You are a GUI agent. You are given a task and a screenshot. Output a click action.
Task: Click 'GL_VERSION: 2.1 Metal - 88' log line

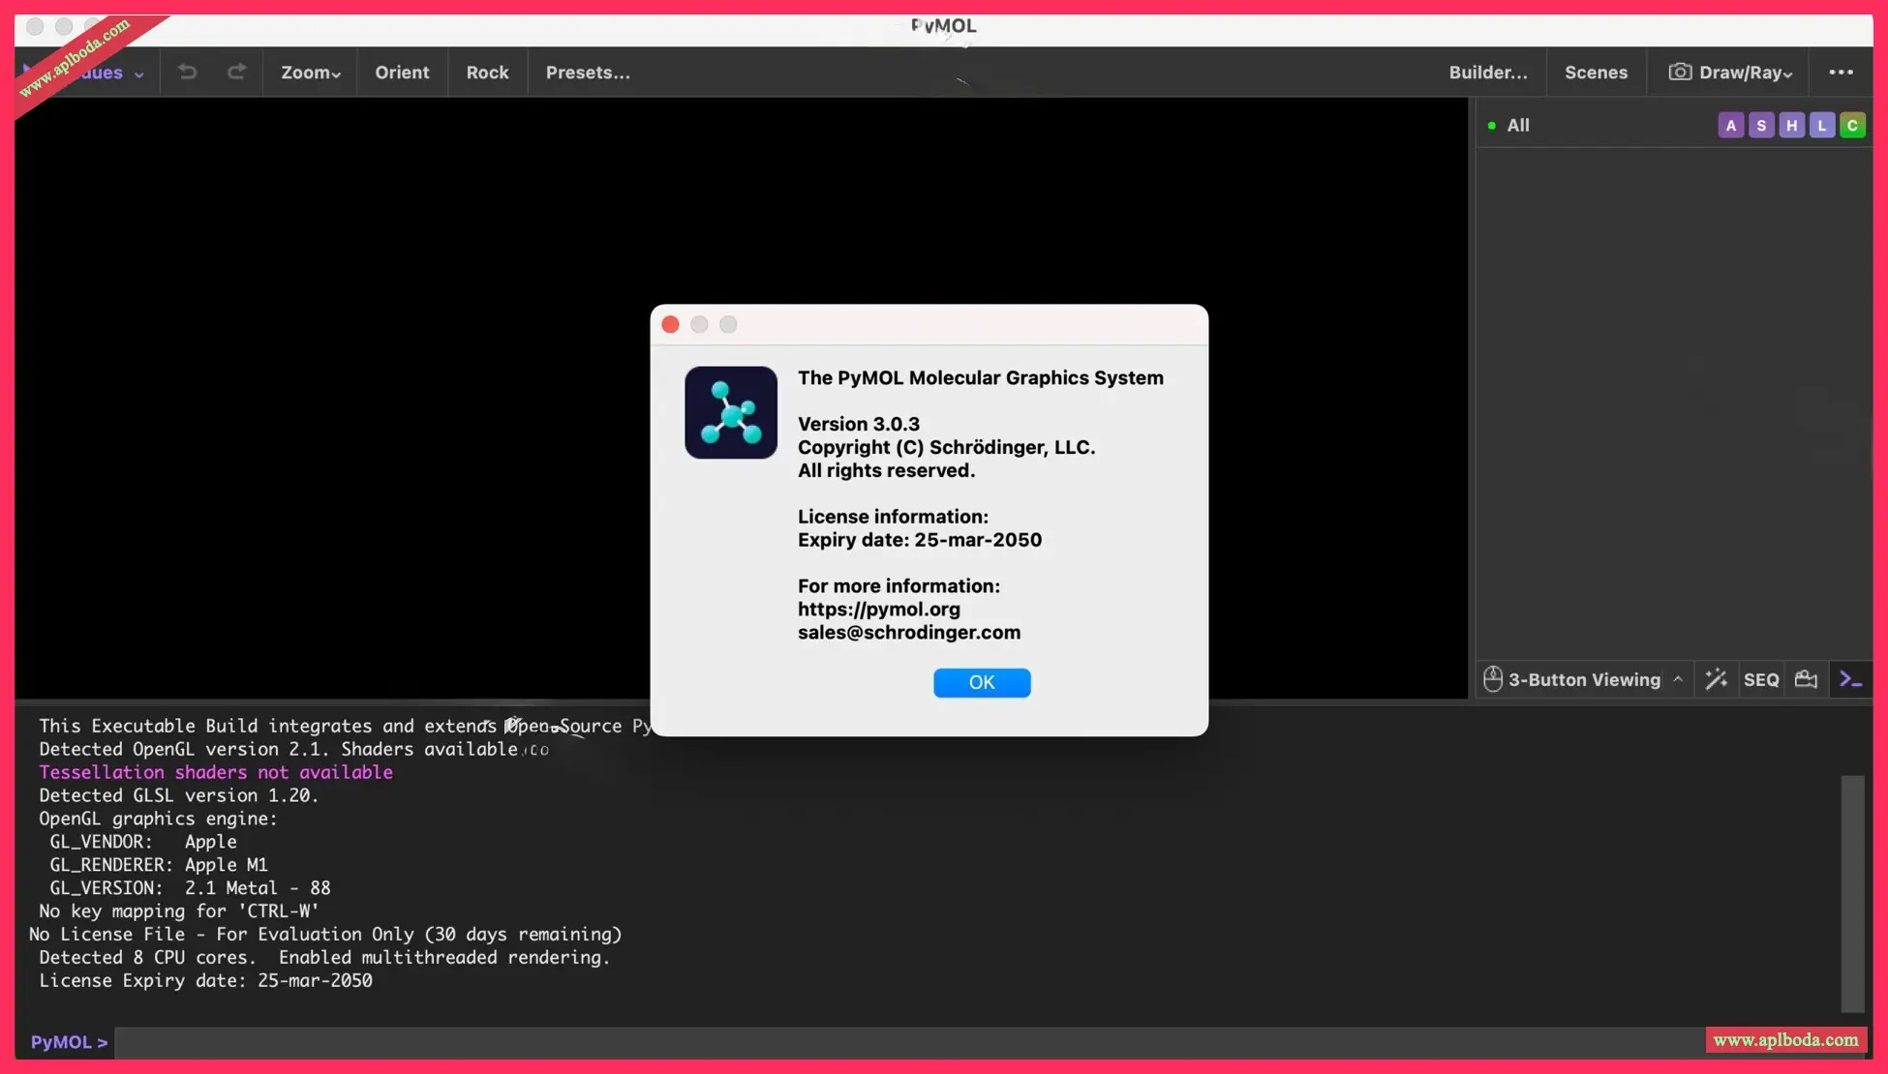point(190,888)
